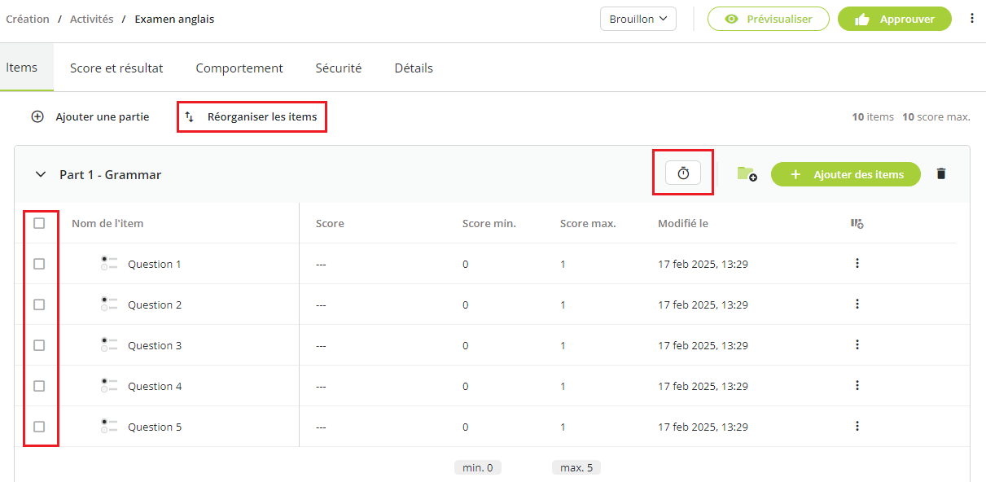Open the add column icon in table header
Screen dimensions: 986x482
tap(857, 223)
